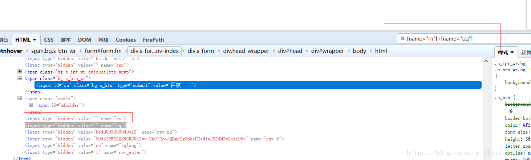Click the color property in styles panel
Screen dimensions: 531x160
(512, 125)
